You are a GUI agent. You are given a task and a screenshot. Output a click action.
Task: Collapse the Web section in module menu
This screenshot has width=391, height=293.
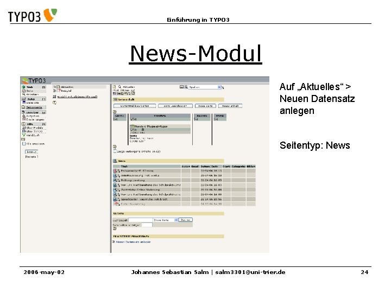tap(44, 87)
